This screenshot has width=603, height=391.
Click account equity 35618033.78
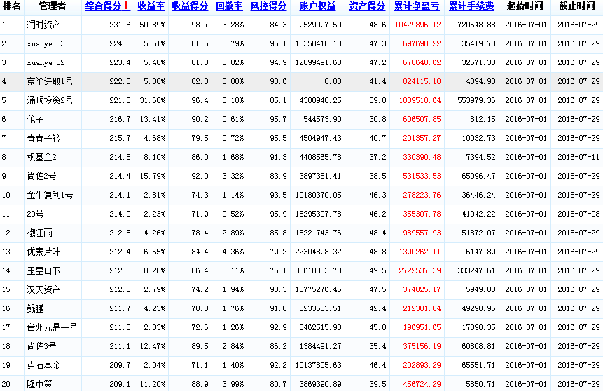point(319,270)
